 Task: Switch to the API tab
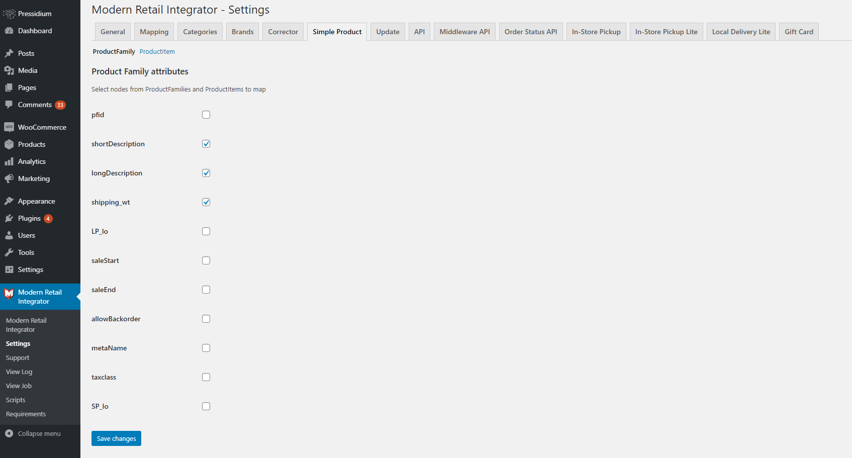pos(419,32)
